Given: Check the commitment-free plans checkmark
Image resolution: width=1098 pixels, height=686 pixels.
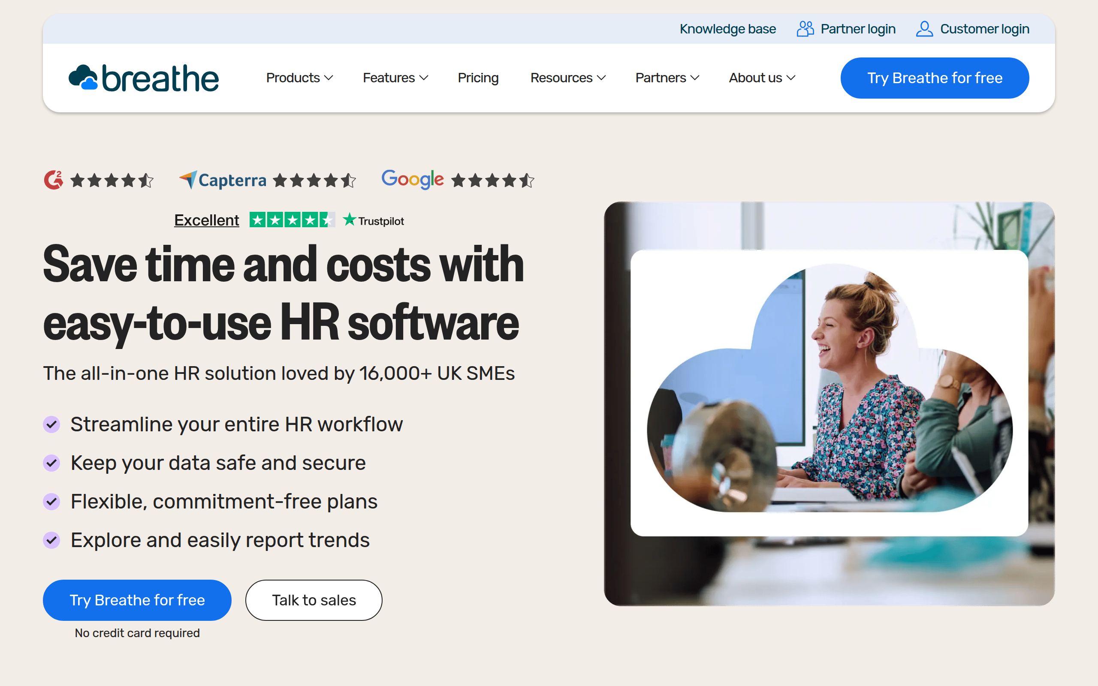Looking at the screenshot, I should click(52, 502).
